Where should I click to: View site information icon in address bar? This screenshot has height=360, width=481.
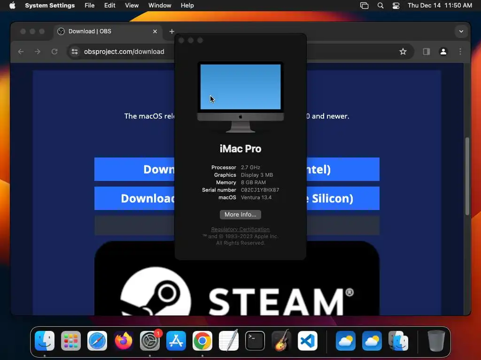[75, 52]
